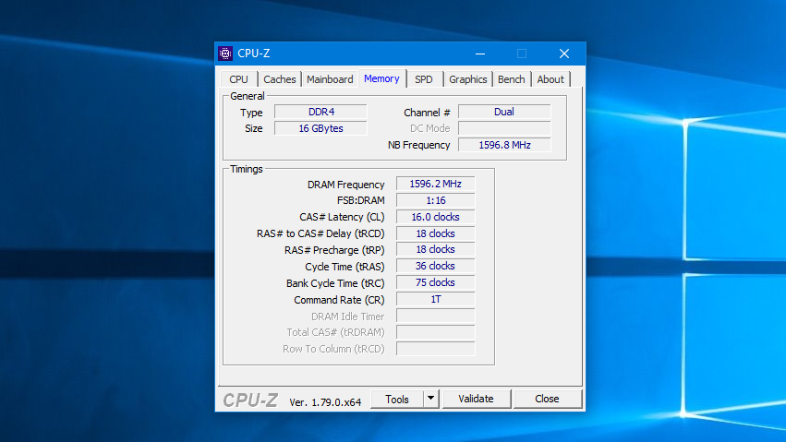This screenshot has height=442, width=786.
Task: Click the Cycle Time 36 clocks value
Action: 436,266
